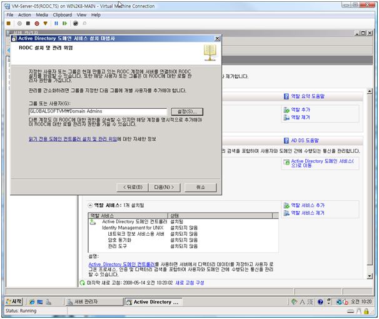Click the Hanja 漢 conversion icon
Image resolution: width=379 pixels, height=319 pixels.
coord(310,302)
